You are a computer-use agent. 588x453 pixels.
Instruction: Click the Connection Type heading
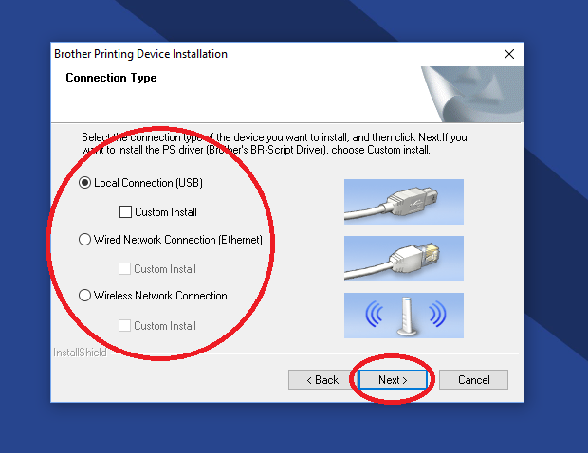pos(111,78)
